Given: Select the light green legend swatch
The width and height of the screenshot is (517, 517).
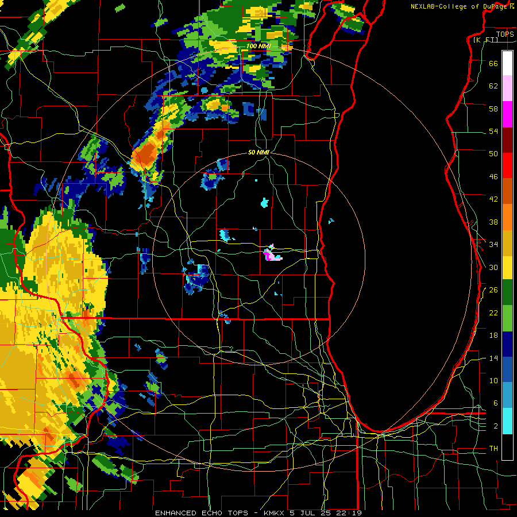Looking at the screenshot, I should coord(507,318).
